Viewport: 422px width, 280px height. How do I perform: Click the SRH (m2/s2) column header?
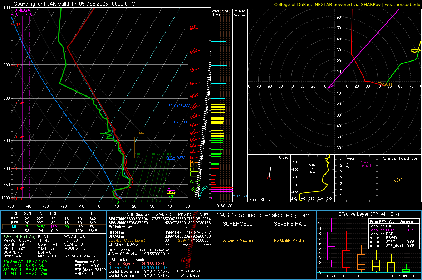pos(138,214)
